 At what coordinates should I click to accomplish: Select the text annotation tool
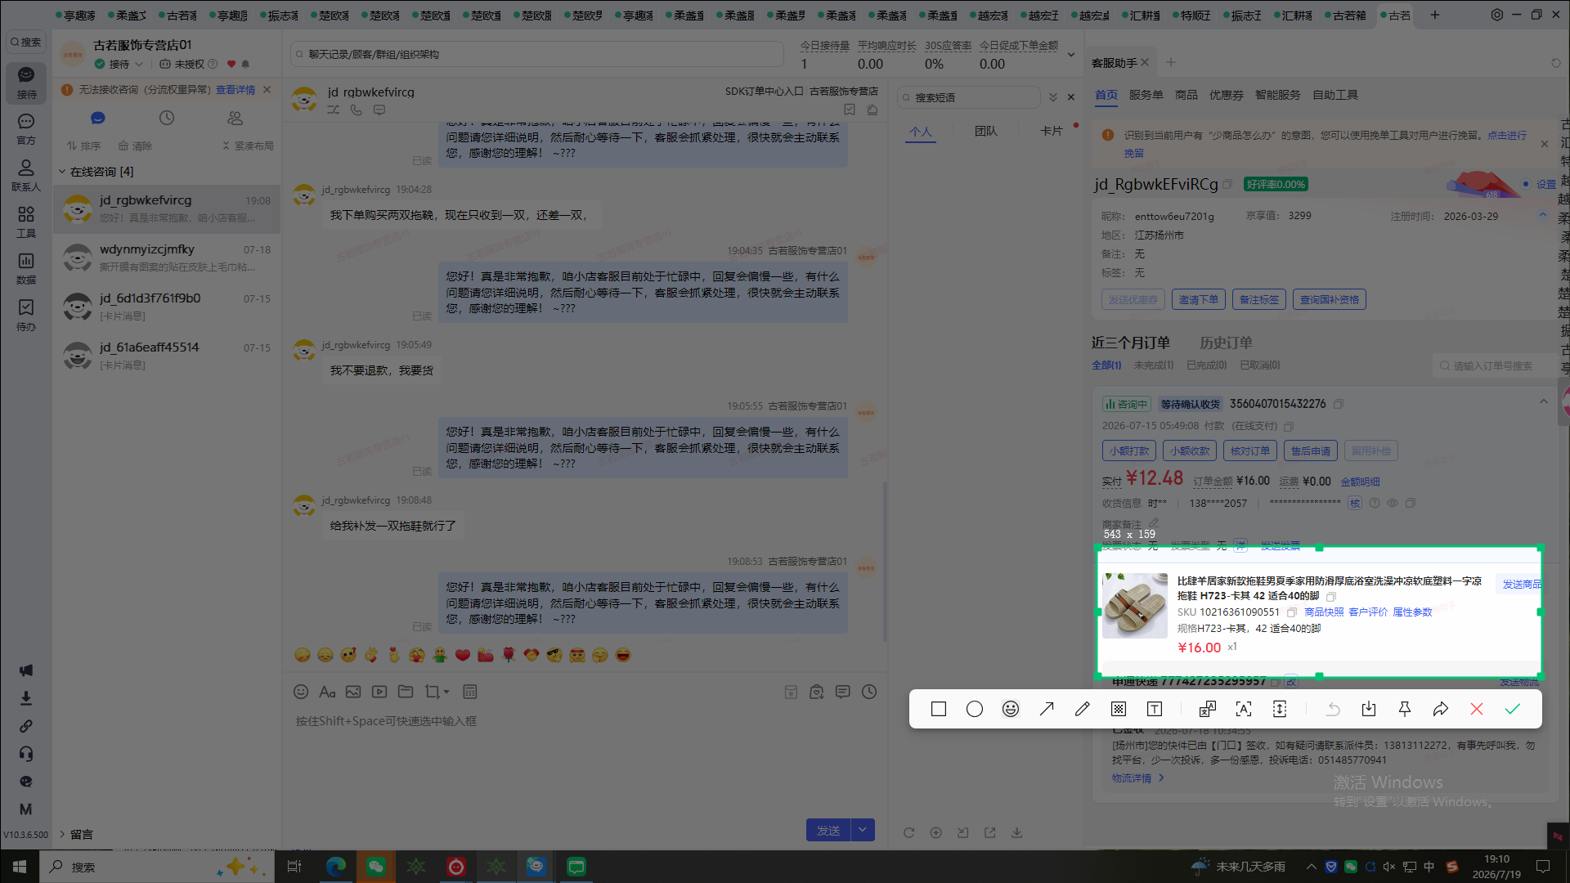click(x=1155, y=709)
